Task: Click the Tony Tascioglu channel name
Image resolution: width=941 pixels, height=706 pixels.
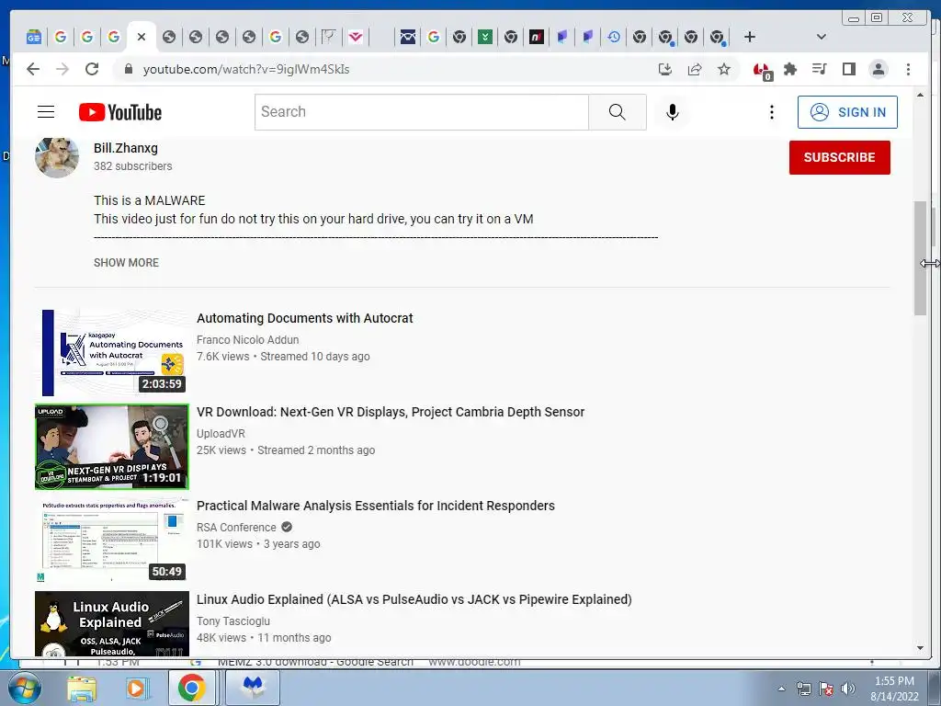Action: pyautogui.click(x=233, y=621)
